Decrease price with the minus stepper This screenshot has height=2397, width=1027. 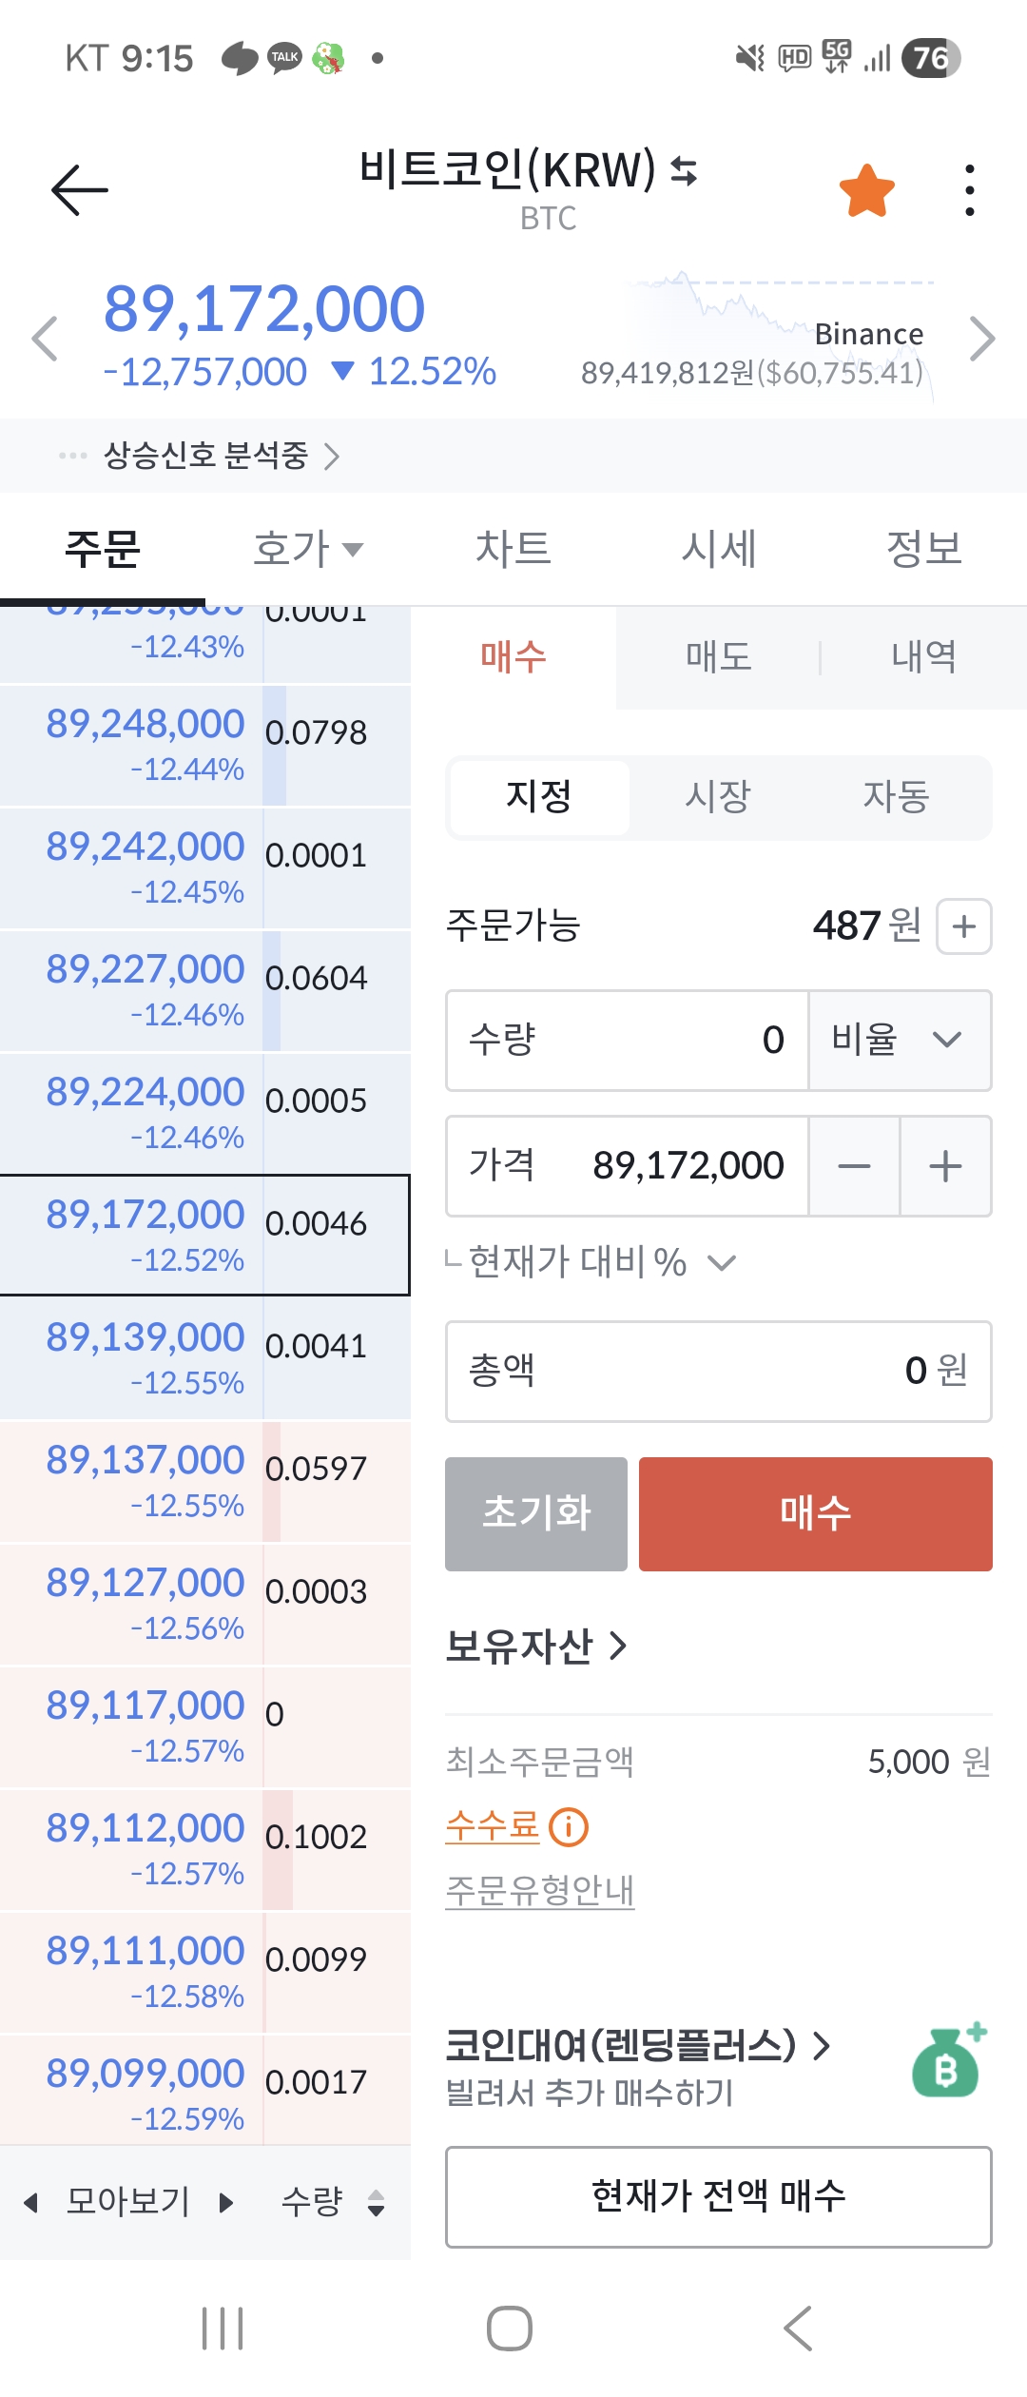(854, 1166)
